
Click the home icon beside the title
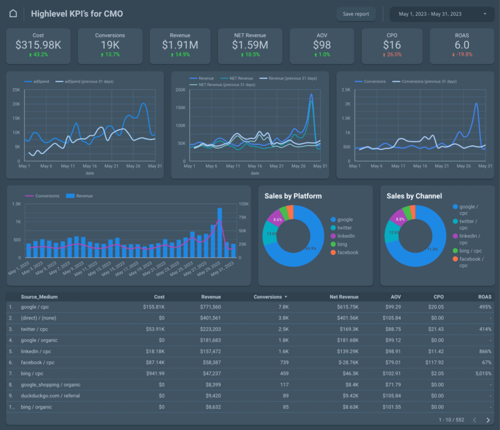point(13,14)
